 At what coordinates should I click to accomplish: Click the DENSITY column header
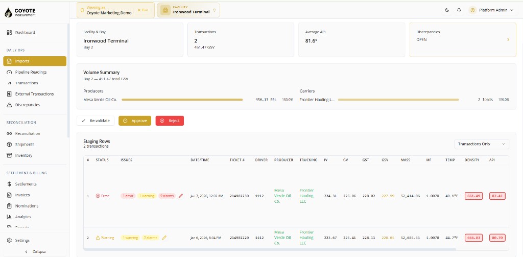[472, 160]
